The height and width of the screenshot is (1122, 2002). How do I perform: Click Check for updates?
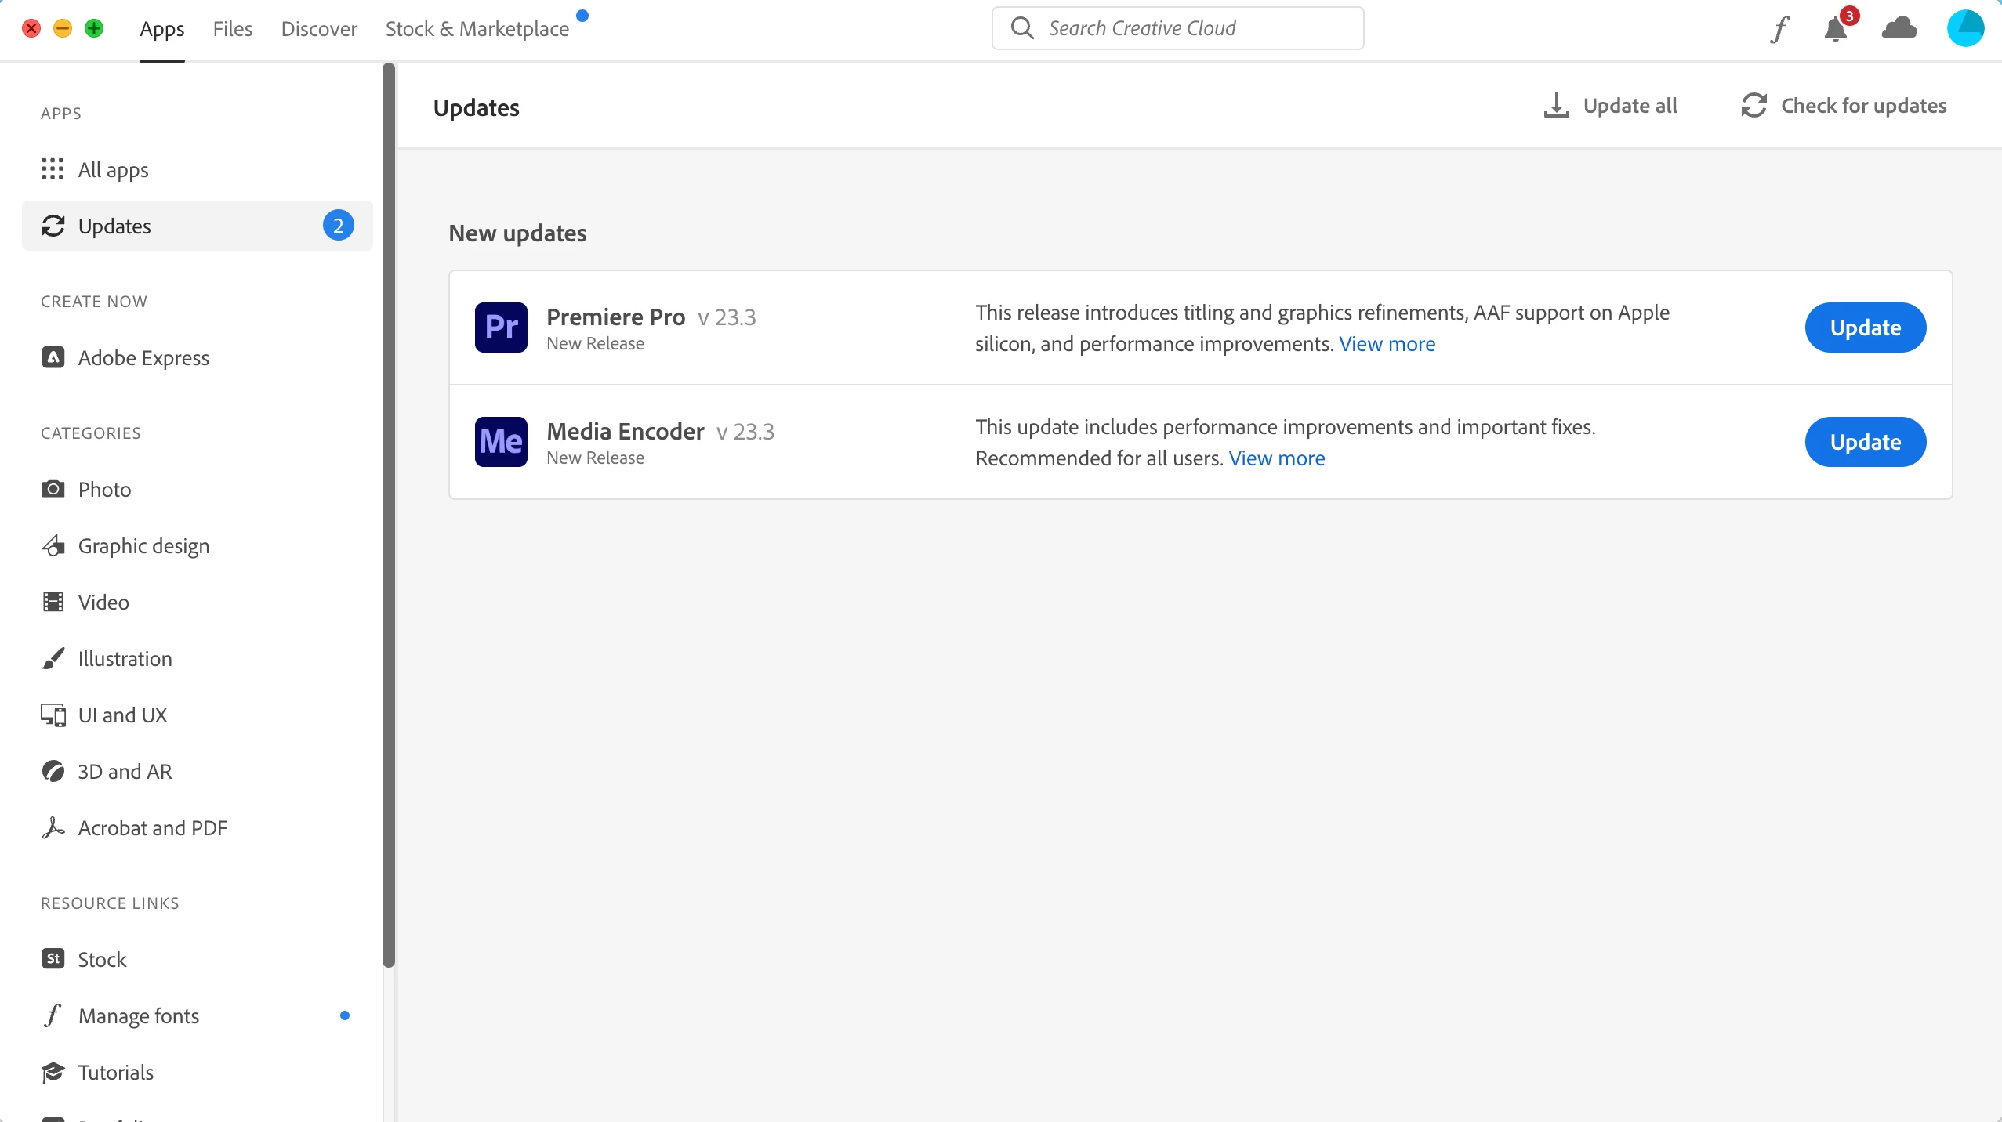[1844, 106]
